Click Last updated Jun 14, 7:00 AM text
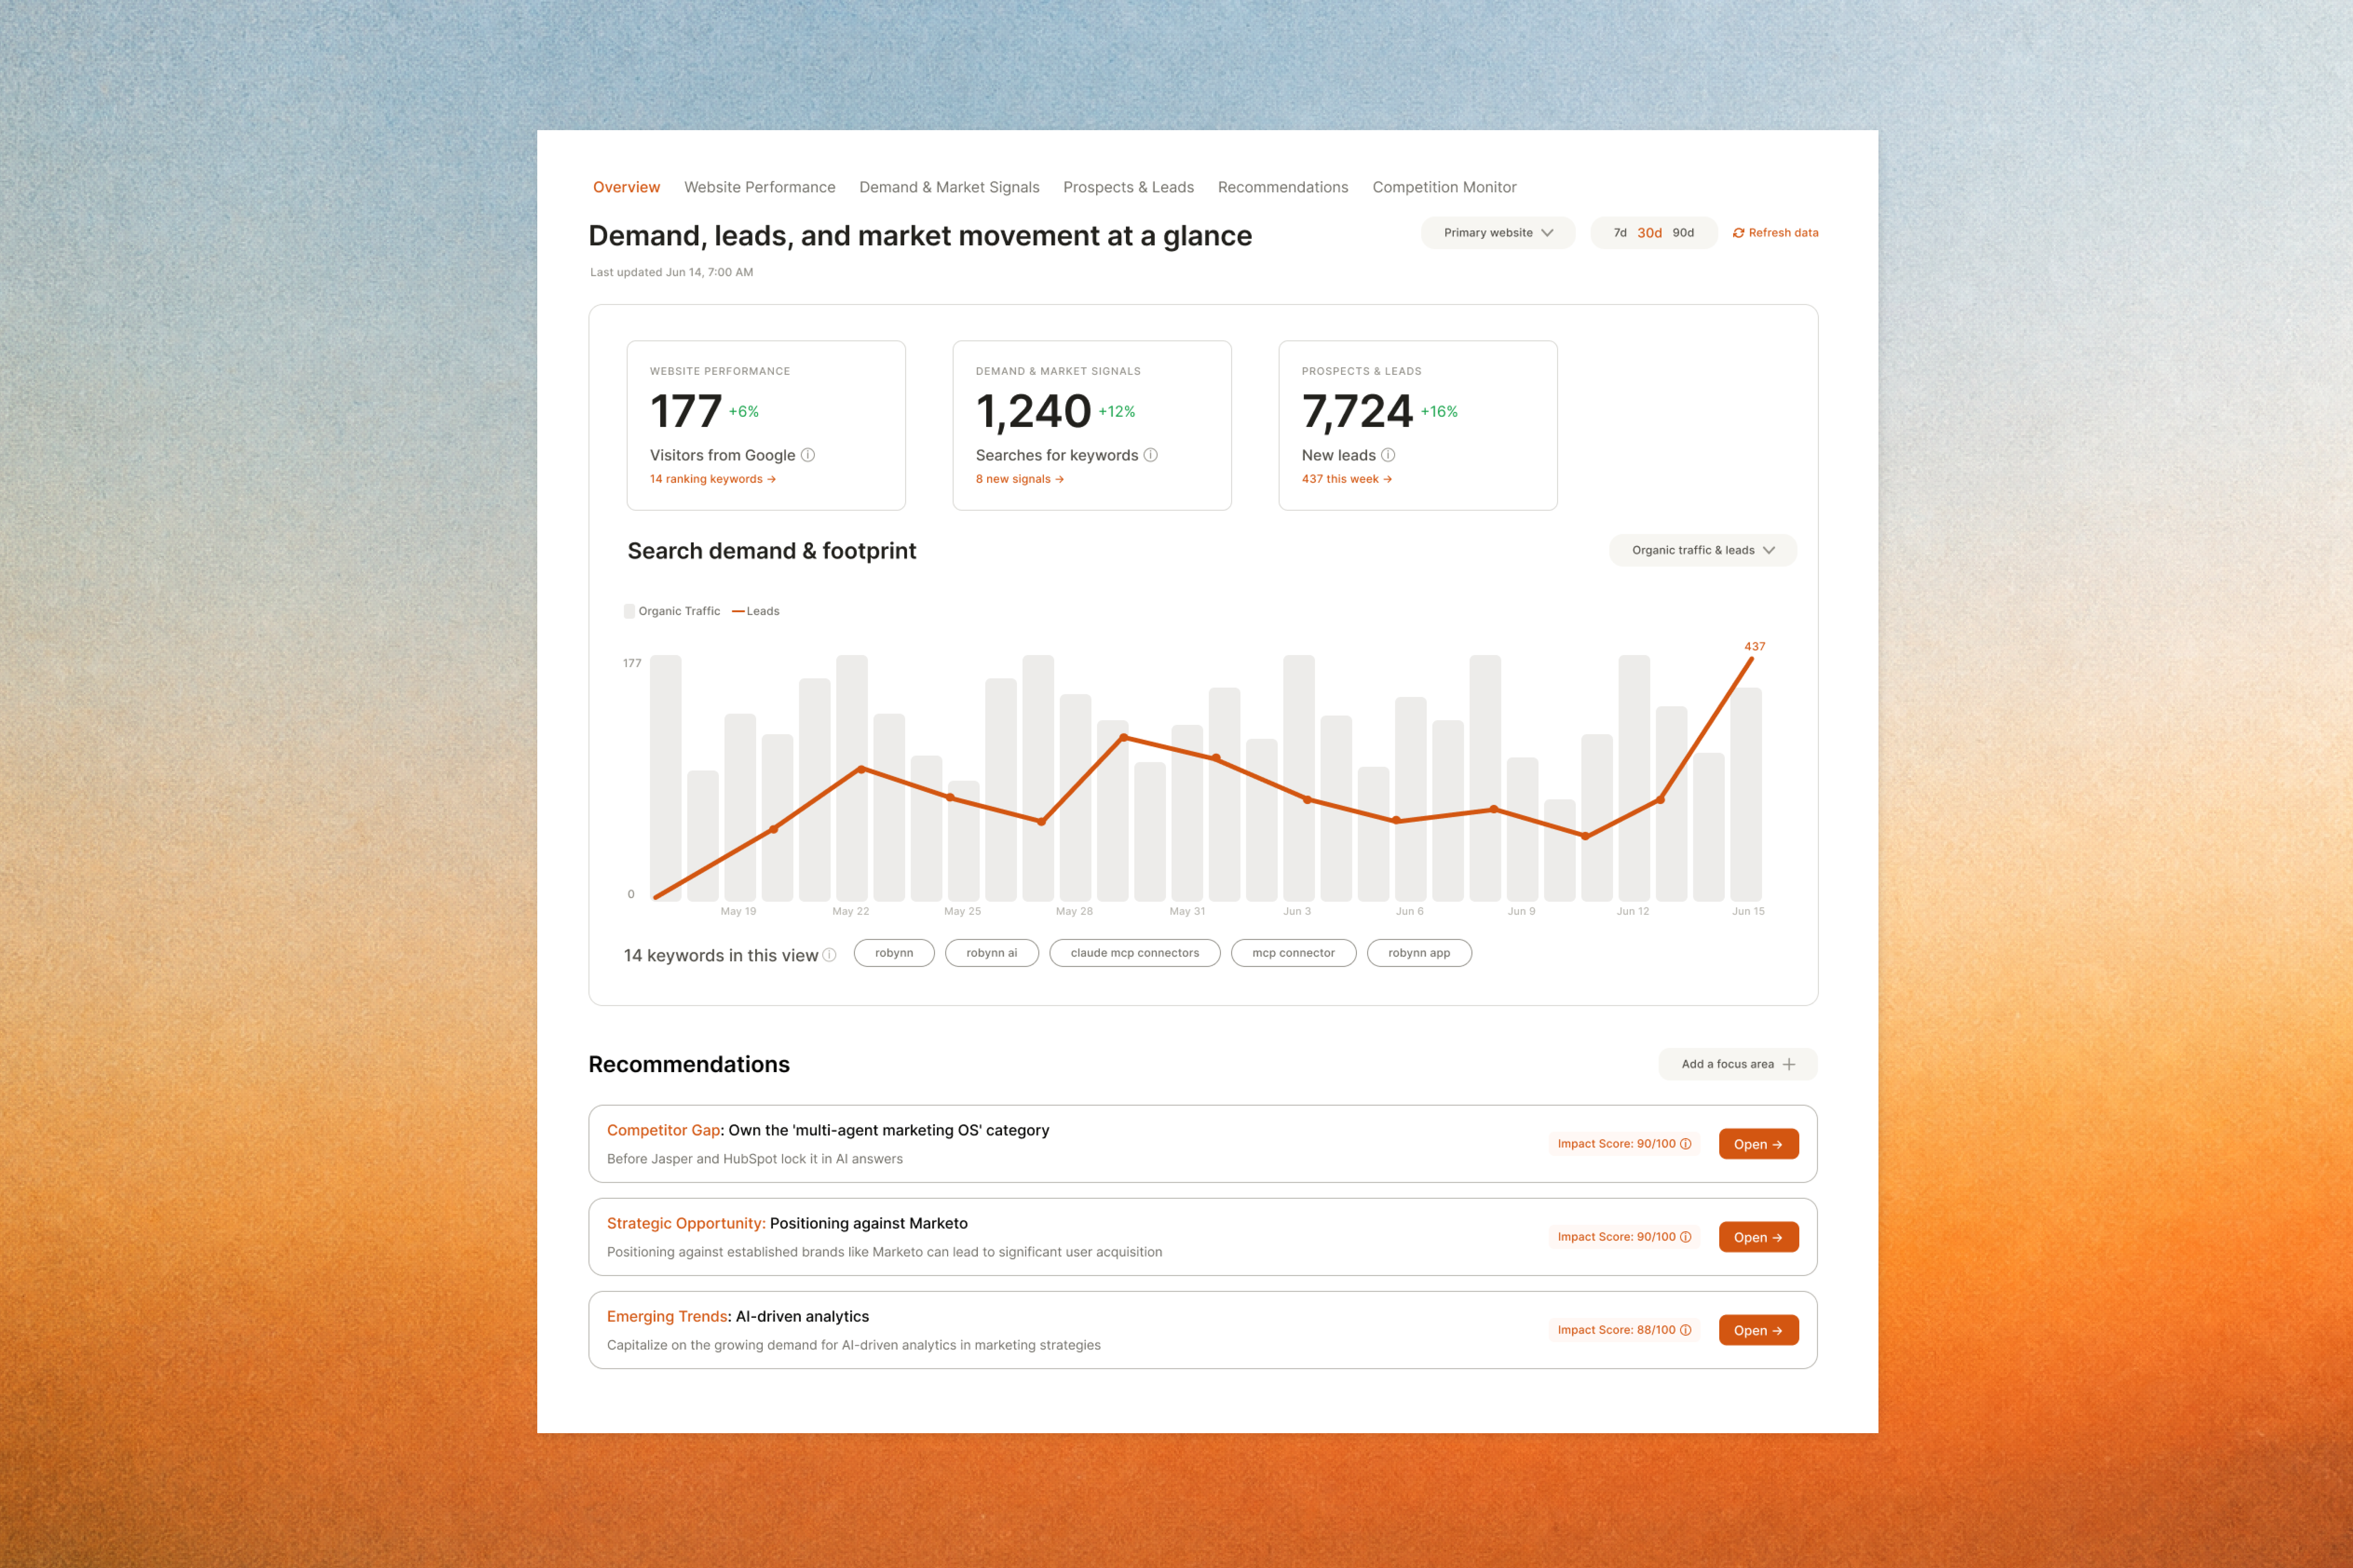Image resolution: width=2353 pixels, height=1568 pixels. 671,272
